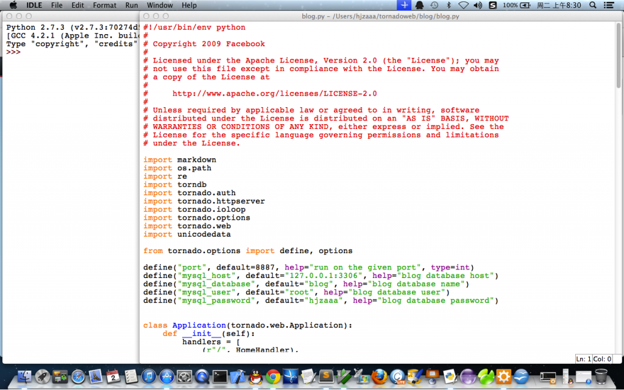Click the battery 100% indicator

[517, 5]
